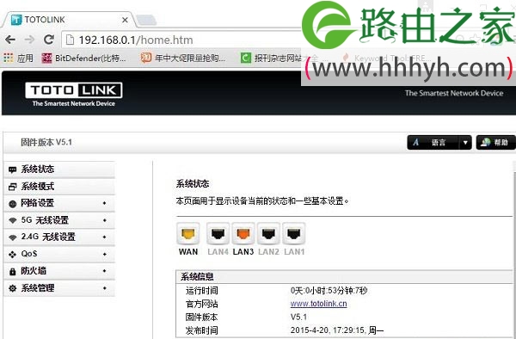Expand the 5G 无线设置 menu
516x339 pixels.
coord(59,220)
